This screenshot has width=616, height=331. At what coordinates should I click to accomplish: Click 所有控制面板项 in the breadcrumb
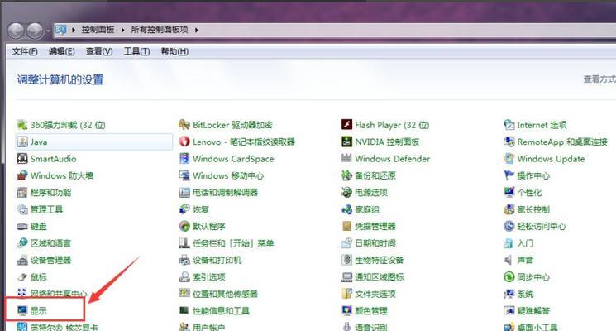point(160,30)
